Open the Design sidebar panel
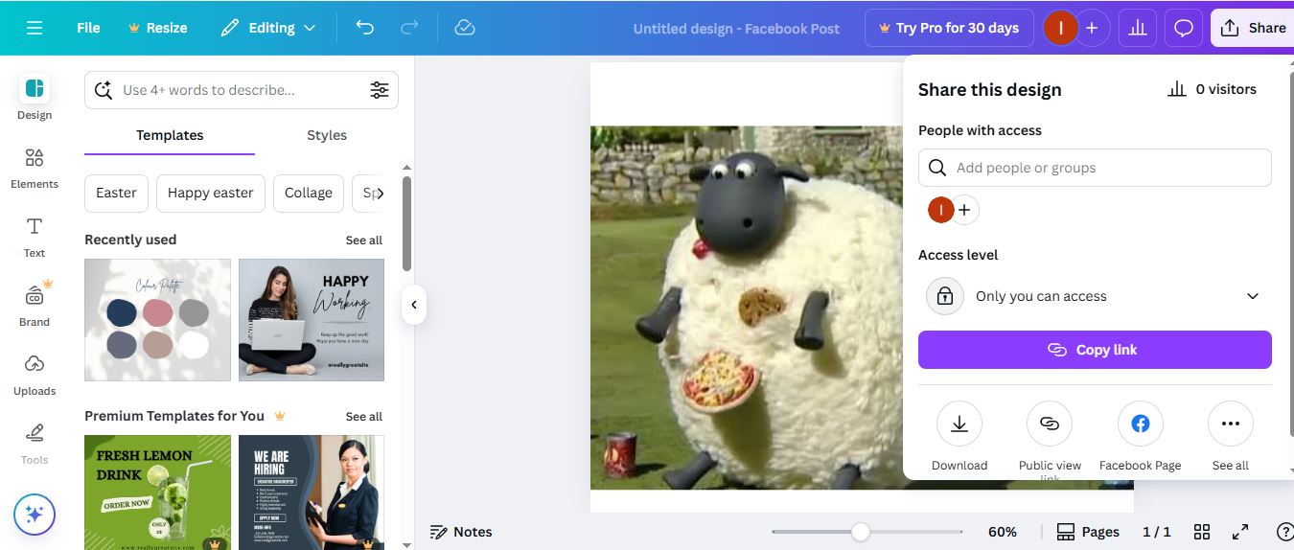Screen dimensions: 1294x550 pyautogui.click(x=35, y=98)
